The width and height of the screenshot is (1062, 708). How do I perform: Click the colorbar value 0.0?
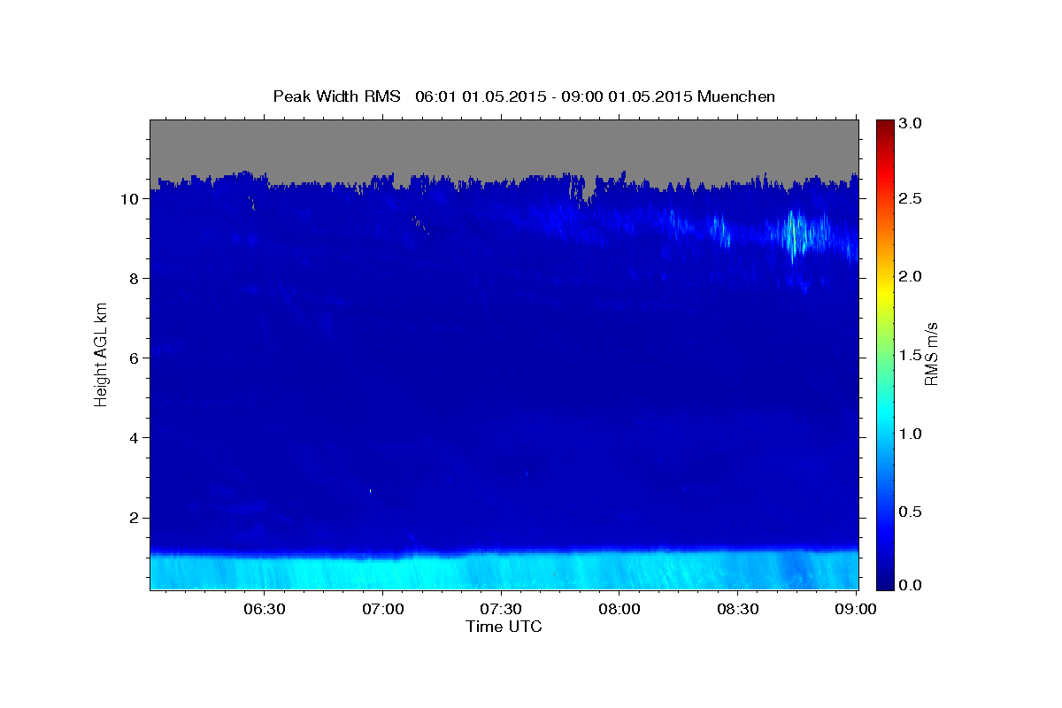coord(909,586)
